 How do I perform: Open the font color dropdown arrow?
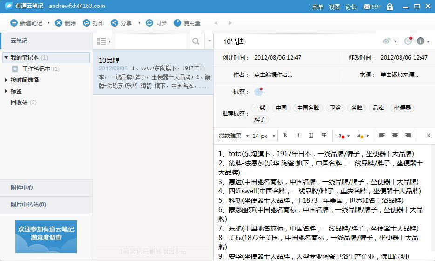349,136
